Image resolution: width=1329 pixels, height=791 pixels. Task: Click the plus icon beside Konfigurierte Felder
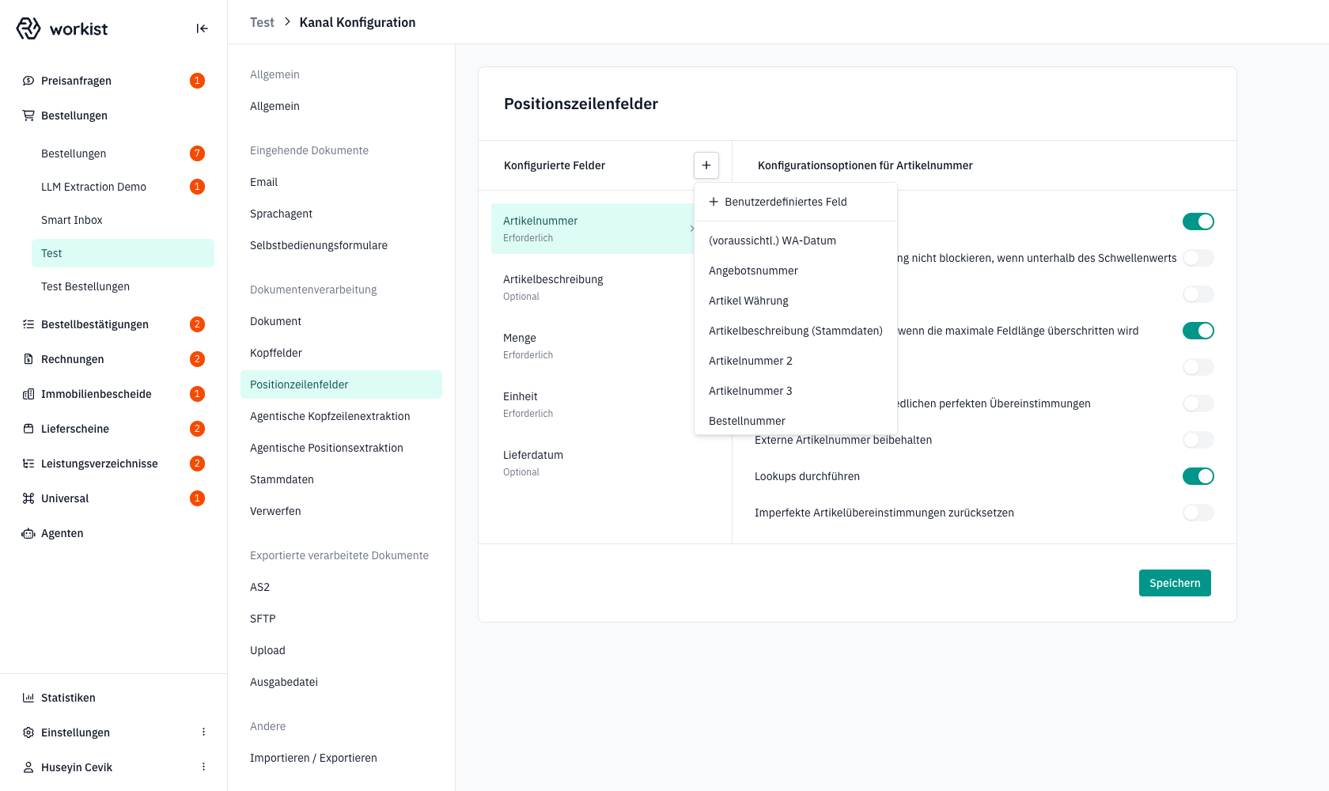706,165
